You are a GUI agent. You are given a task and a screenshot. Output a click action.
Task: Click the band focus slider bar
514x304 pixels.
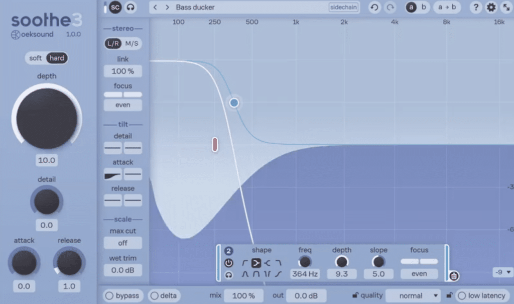point(419,261)
